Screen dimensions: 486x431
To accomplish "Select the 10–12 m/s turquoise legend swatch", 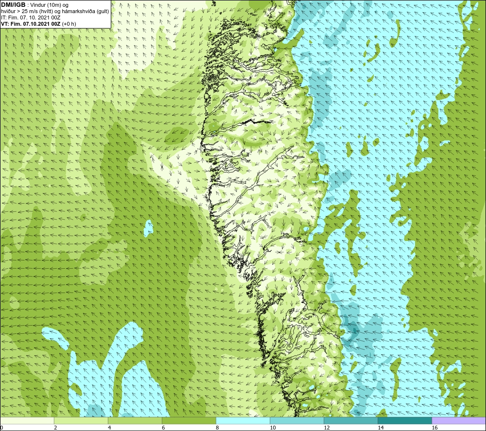I will coord(296,420).
